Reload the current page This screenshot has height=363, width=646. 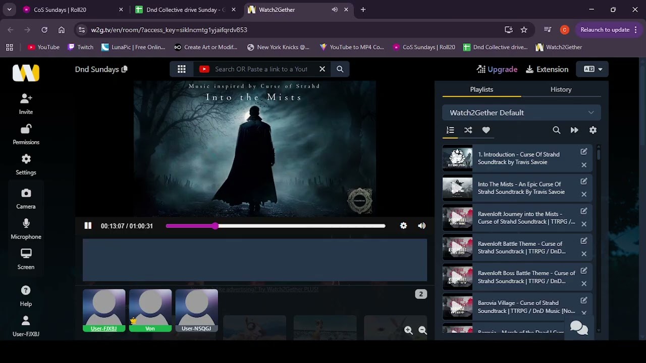[44, 30]
